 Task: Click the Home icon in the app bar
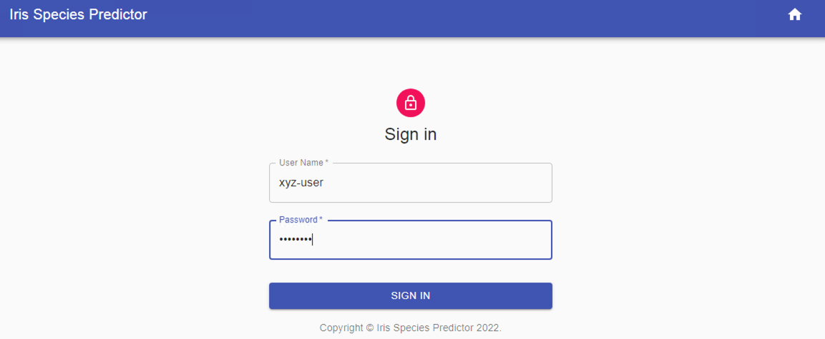tap(794, 14)
